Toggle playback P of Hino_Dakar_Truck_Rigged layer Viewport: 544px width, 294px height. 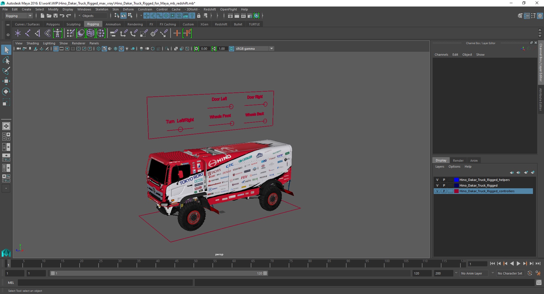coord(444,185)
